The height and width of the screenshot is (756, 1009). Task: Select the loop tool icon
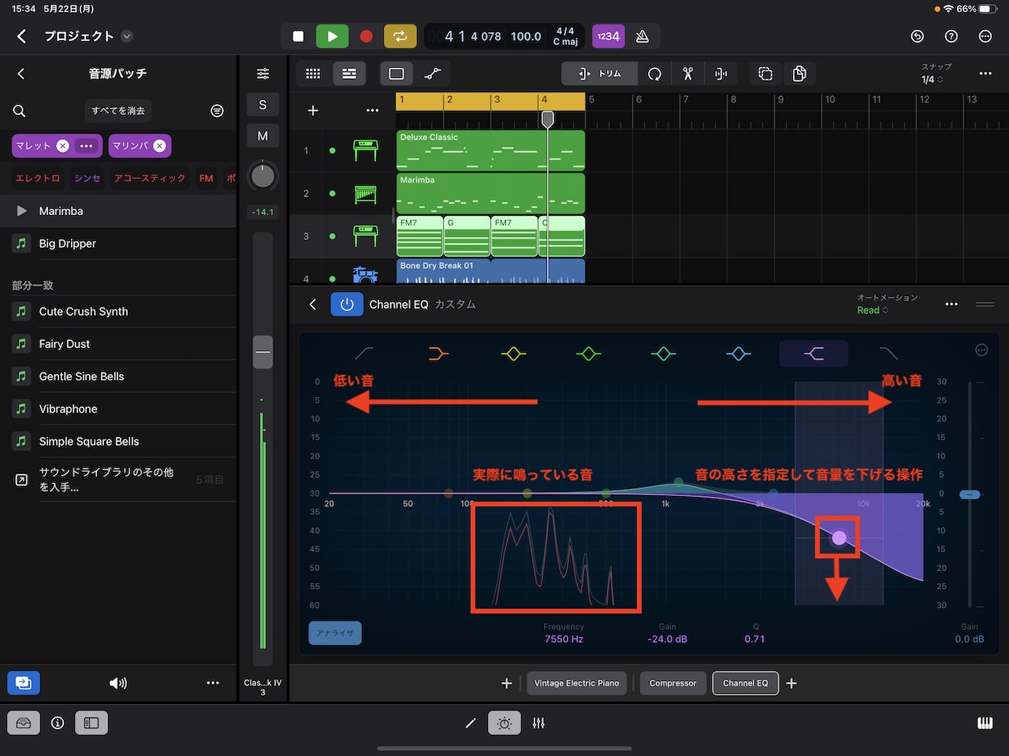click(x=654, y=73)
